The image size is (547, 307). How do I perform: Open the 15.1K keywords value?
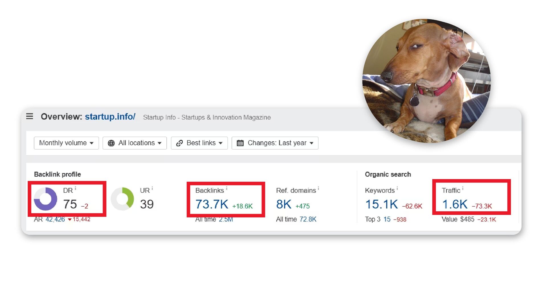click(x=381, y=204)
